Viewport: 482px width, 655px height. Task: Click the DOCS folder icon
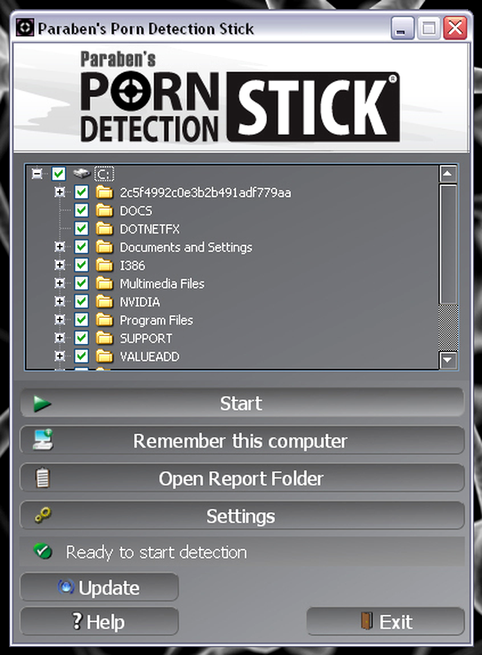pos(104,210)
